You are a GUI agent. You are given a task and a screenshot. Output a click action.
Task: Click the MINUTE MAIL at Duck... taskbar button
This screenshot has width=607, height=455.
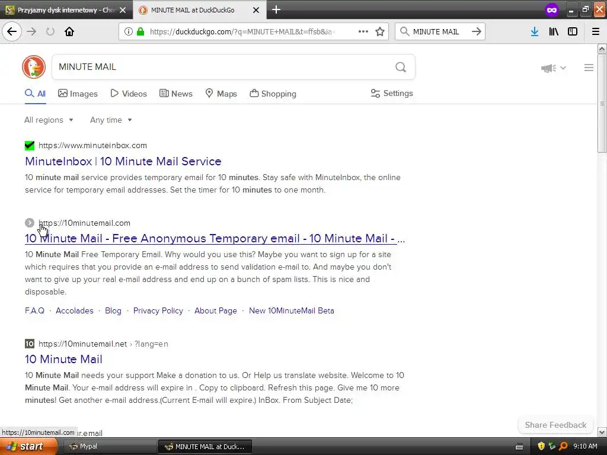[x=205, y=447]
